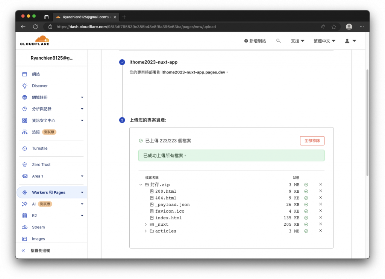Click the lock icon in address bar
This screenshot has height=279, width=385.
(50, 27)
